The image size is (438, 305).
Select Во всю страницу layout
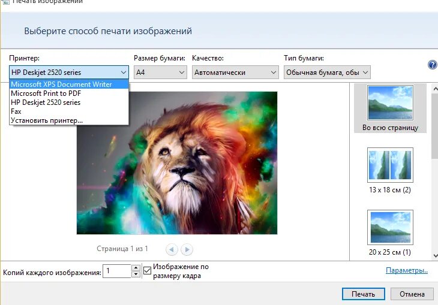coord(390,108)
